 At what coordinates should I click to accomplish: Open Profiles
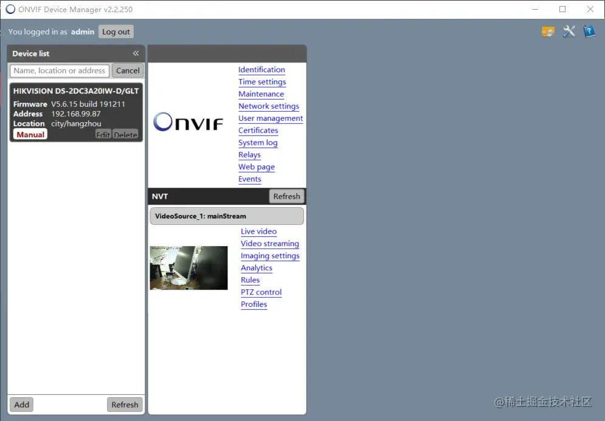point(254,304)
